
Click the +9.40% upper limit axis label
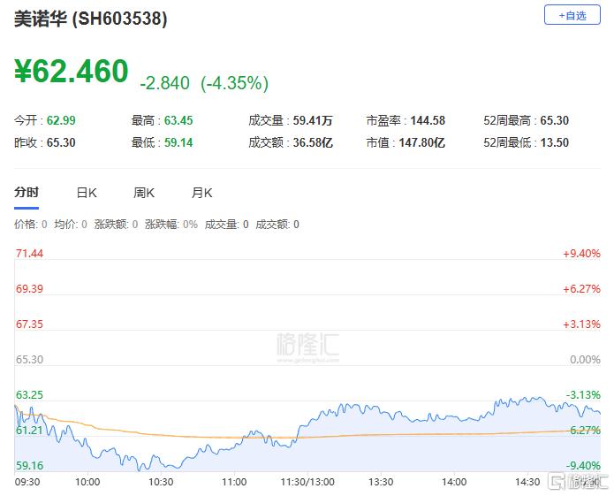tap(581, 254)
